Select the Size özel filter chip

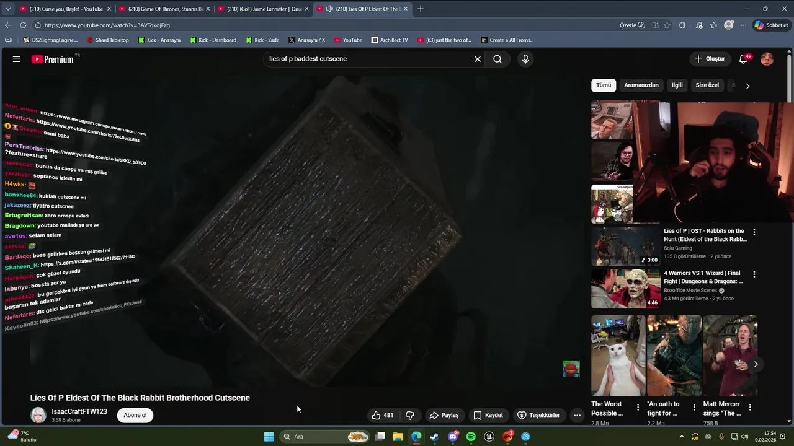[707, 85]
